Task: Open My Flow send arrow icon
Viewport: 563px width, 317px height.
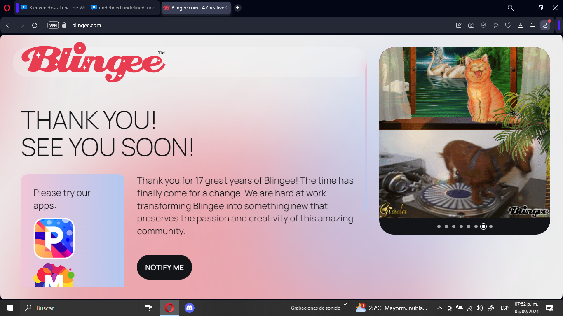Action: pos(496,25)
